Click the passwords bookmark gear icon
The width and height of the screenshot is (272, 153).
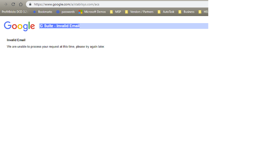click(x=58, y=12)
